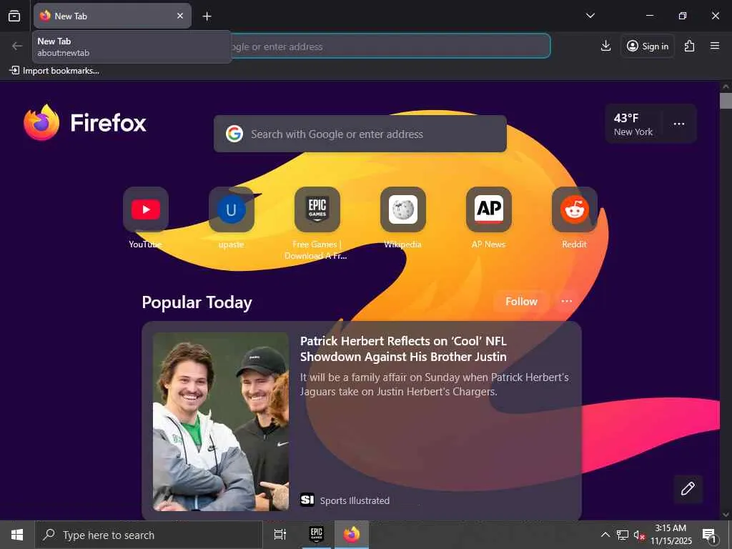Open the notification center icon
Image resolution: width=732 pixels, height=549 pixels.
pos(709,535)
